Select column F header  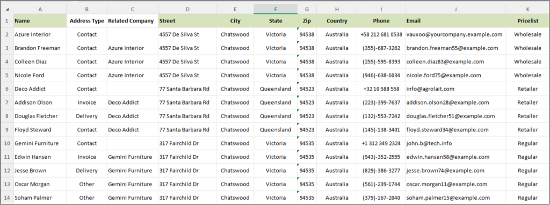pos(276,10)
